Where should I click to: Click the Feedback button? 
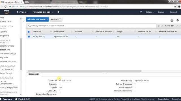(x=6, y=99)
